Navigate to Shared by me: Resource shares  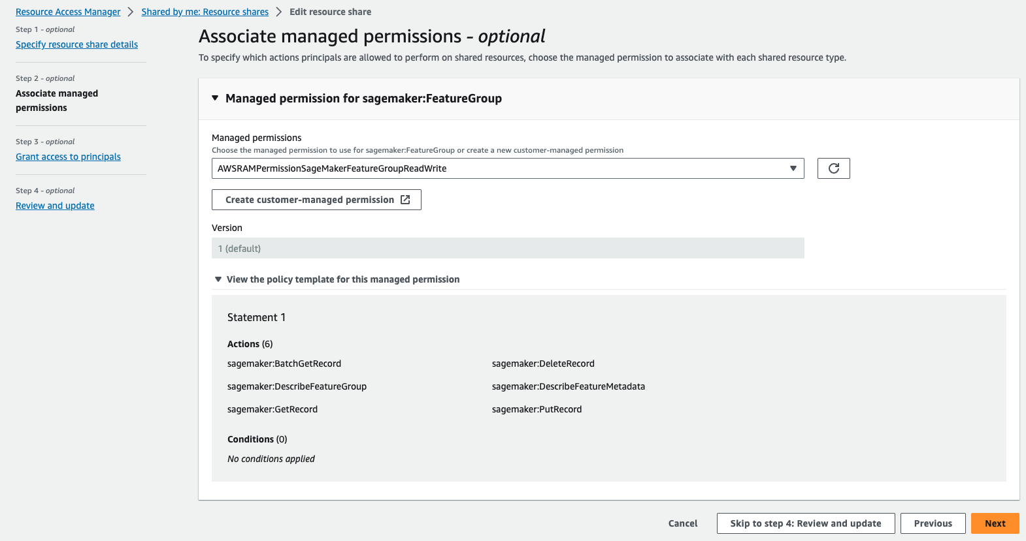[x=205, y=12]
